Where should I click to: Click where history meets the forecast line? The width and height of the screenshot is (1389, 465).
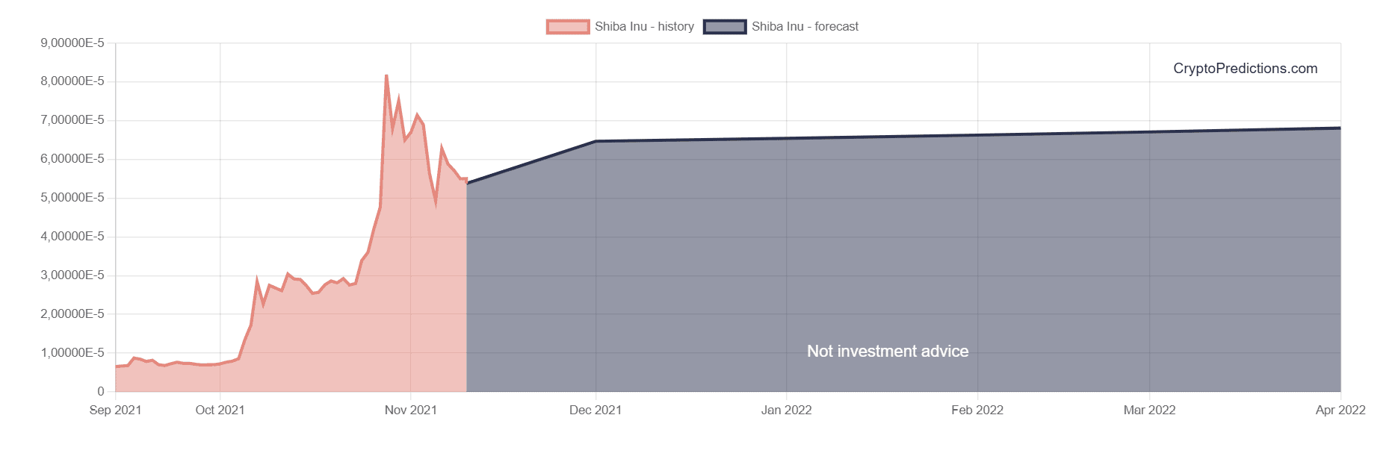point(467,183)
